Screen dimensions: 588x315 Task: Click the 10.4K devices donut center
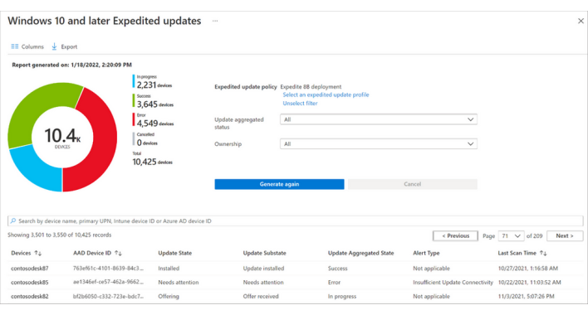[62, 138]
